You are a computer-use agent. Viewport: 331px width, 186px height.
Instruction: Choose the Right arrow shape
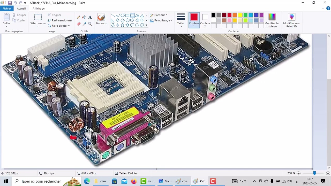point(132,20)
